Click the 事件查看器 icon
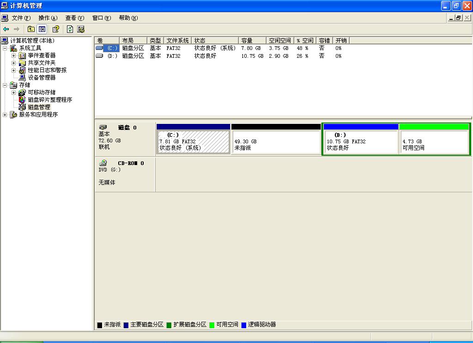Screen dimensions: 473x343 [22, 55]
